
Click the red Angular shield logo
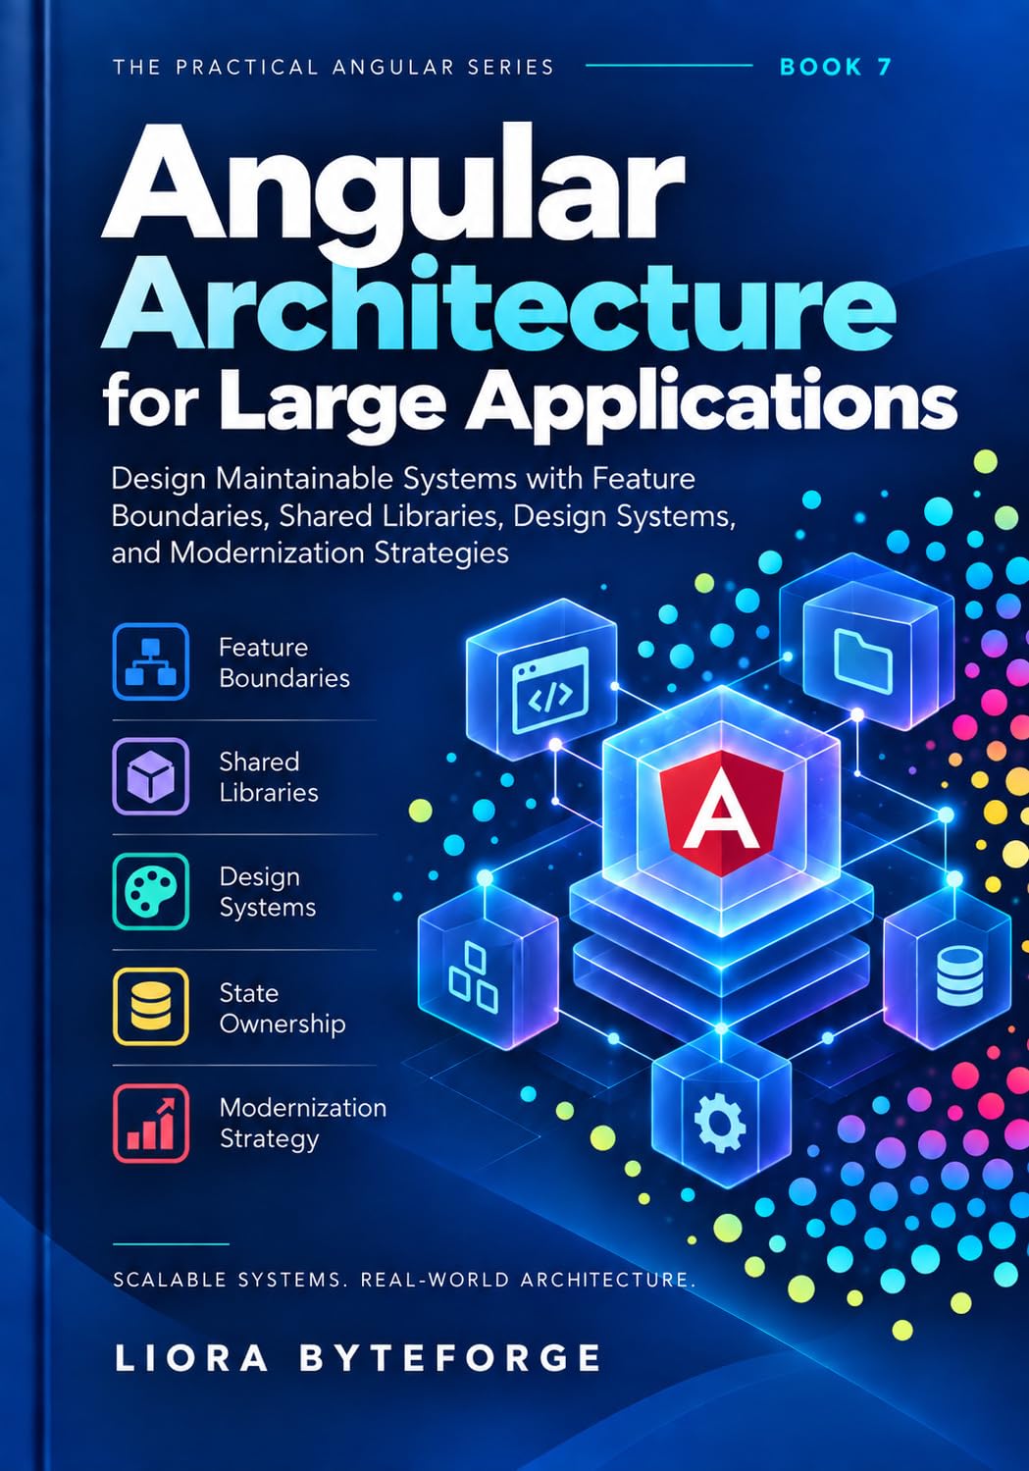(x=721, y=814)
